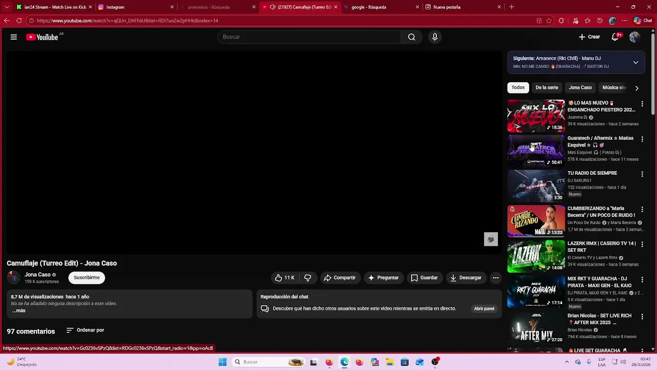Select the De la serie chip
Image resolution: width=657 pixels, height=370 pixels.
[x=547, y=87]
